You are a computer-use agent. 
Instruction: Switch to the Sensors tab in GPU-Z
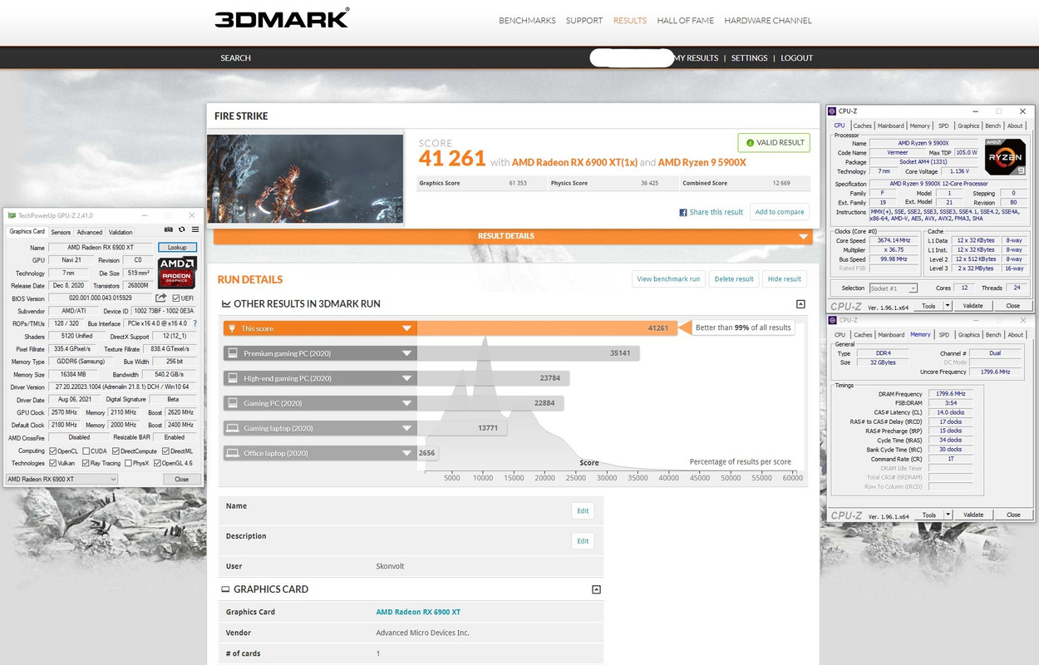pyautogui.click(x=61, y=233)
